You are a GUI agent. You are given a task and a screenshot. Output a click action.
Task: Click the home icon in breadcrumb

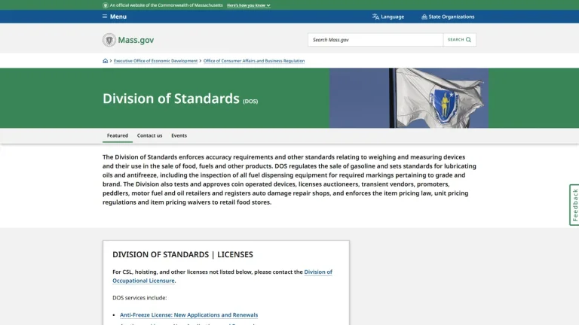pos(106,61)
